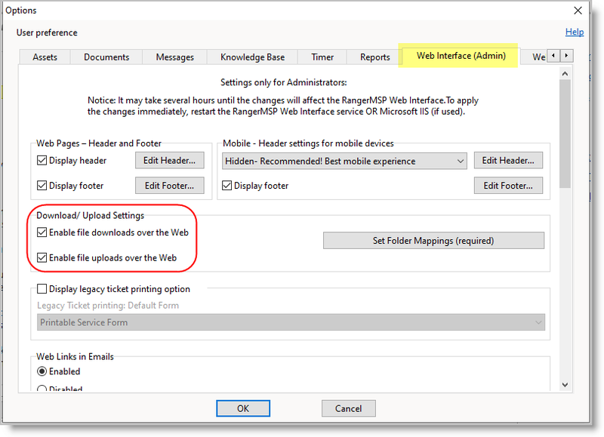Click the scrollbar down arrow
This screenshot has width=604, height=437.
[565, 384]
